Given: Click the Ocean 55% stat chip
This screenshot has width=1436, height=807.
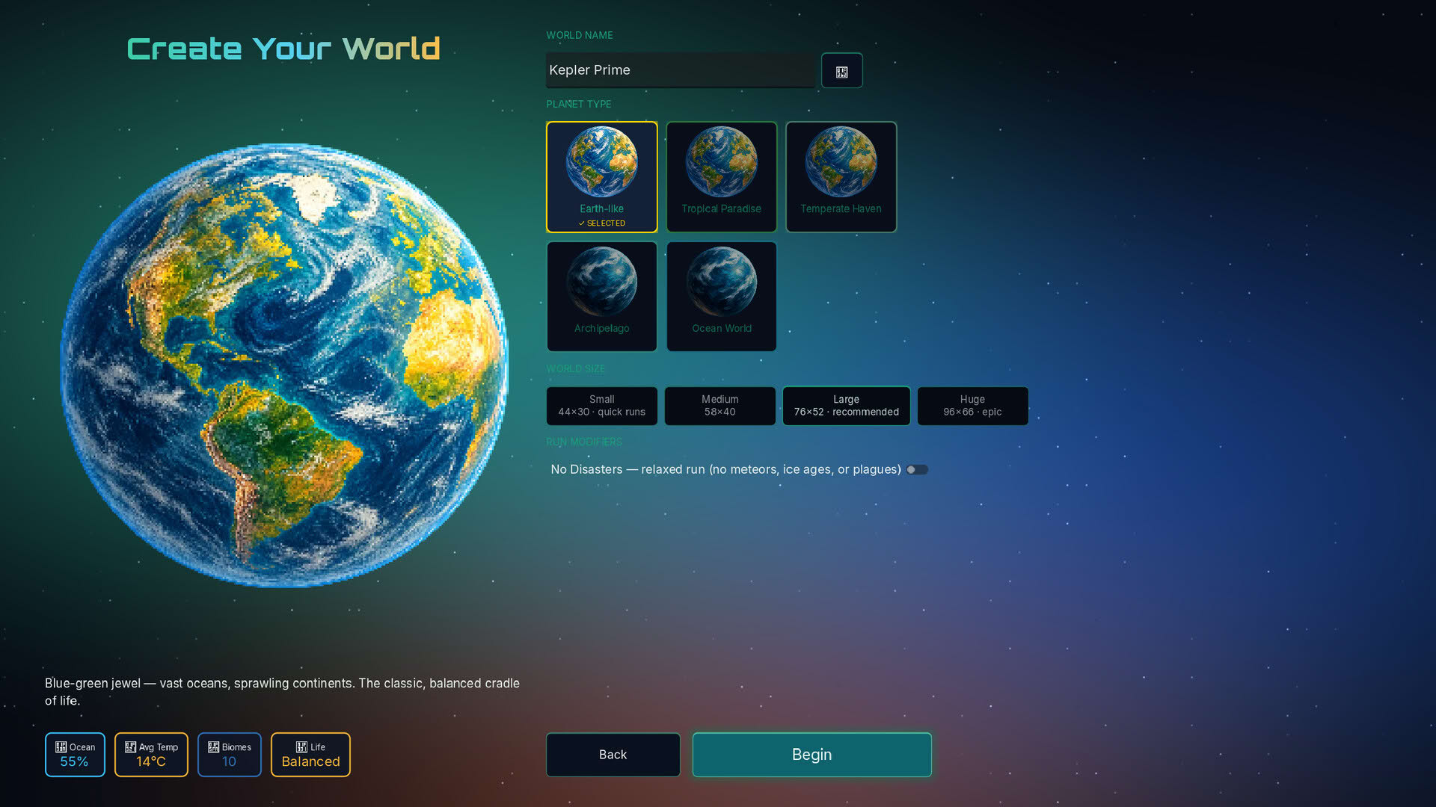Looking at the screenshot, I should tap(75, 755).
